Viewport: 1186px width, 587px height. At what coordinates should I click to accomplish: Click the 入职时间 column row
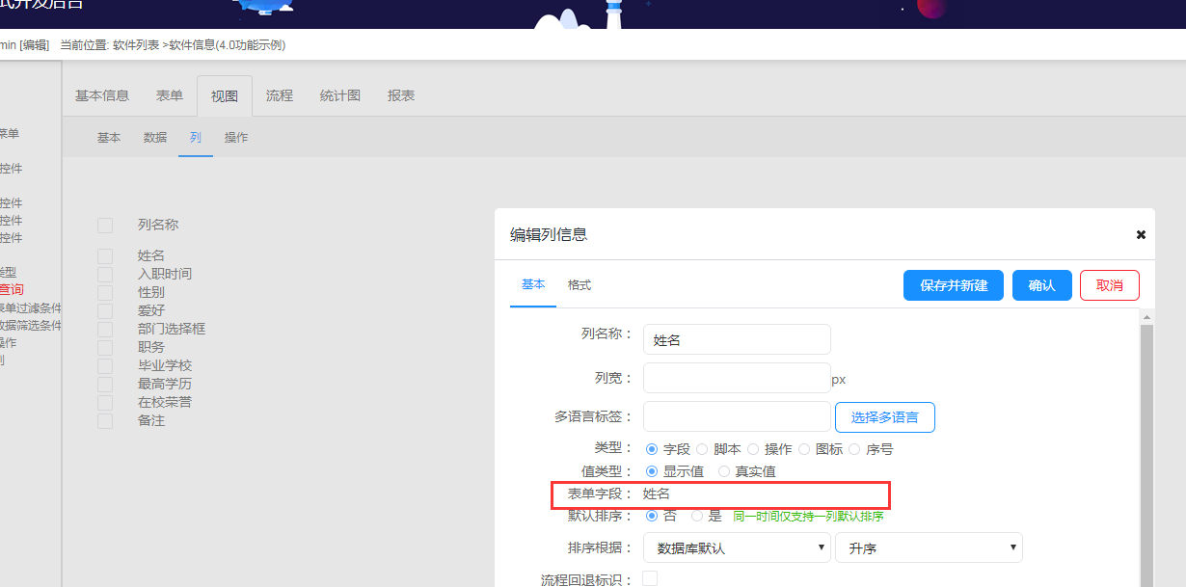[165, 274]
